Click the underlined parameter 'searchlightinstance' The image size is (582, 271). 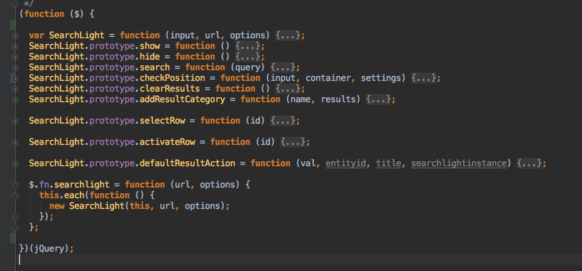tap(458, 163)
